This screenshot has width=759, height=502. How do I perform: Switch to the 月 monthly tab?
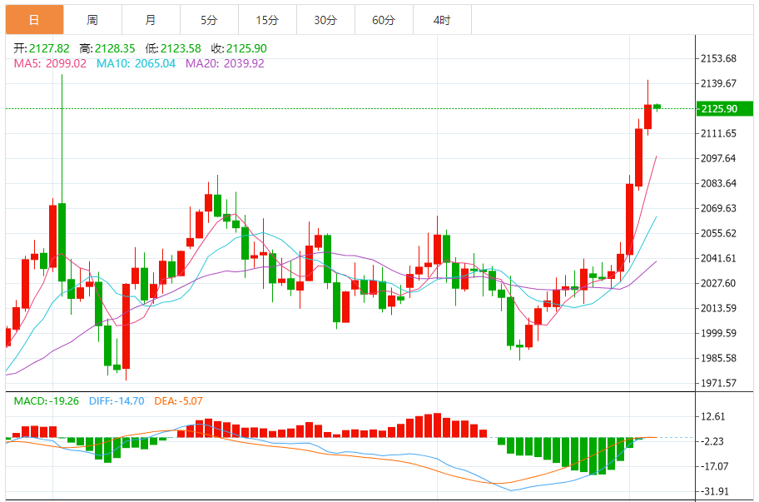pyautogui.click(x=151, y=20)
